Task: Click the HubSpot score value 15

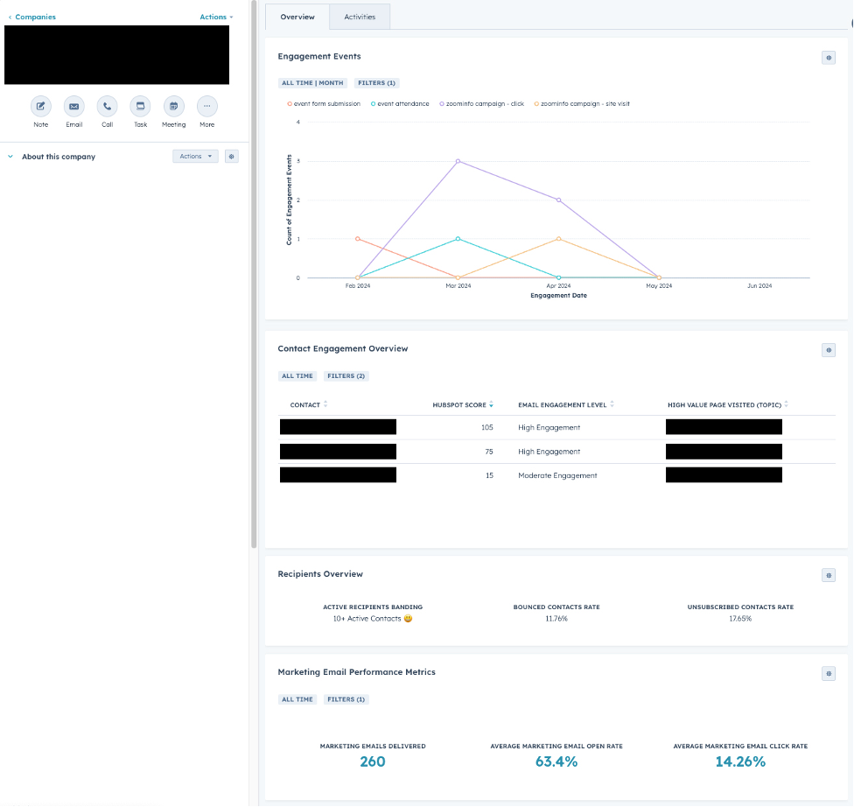Action: 490,475
